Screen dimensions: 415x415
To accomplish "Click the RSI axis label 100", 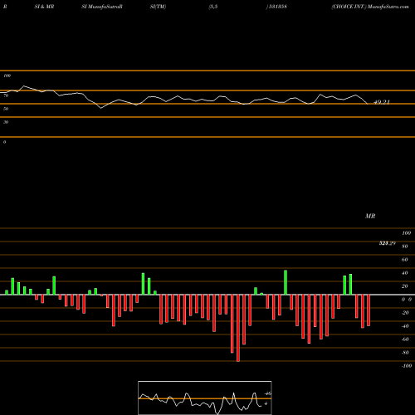I will 7,76.
